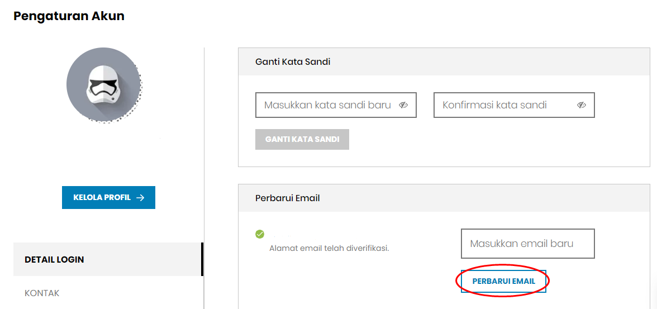Click the PERBARUI EMAIL button

click(x=504, y=281)
